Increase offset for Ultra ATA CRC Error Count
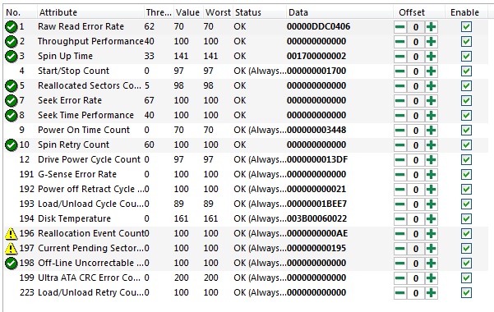494x312 pixels. tap(431, 278)
